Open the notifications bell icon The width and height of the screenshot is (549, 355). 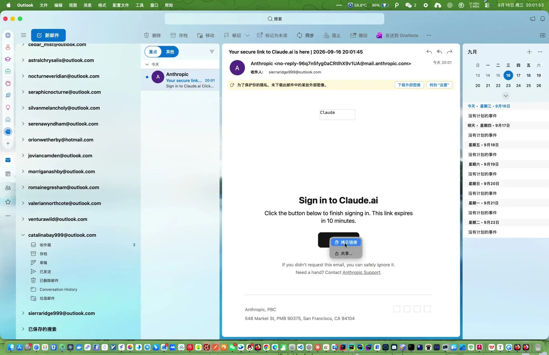[x=543, y=19]
